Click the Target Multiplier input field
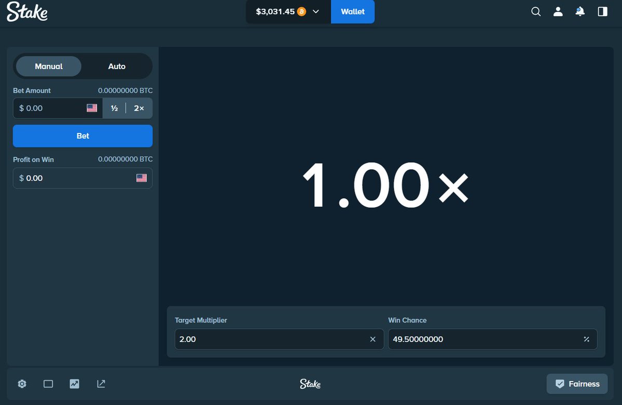Viewport: 622px width, 405px height. pyautogui.click(x=279, y=339)
